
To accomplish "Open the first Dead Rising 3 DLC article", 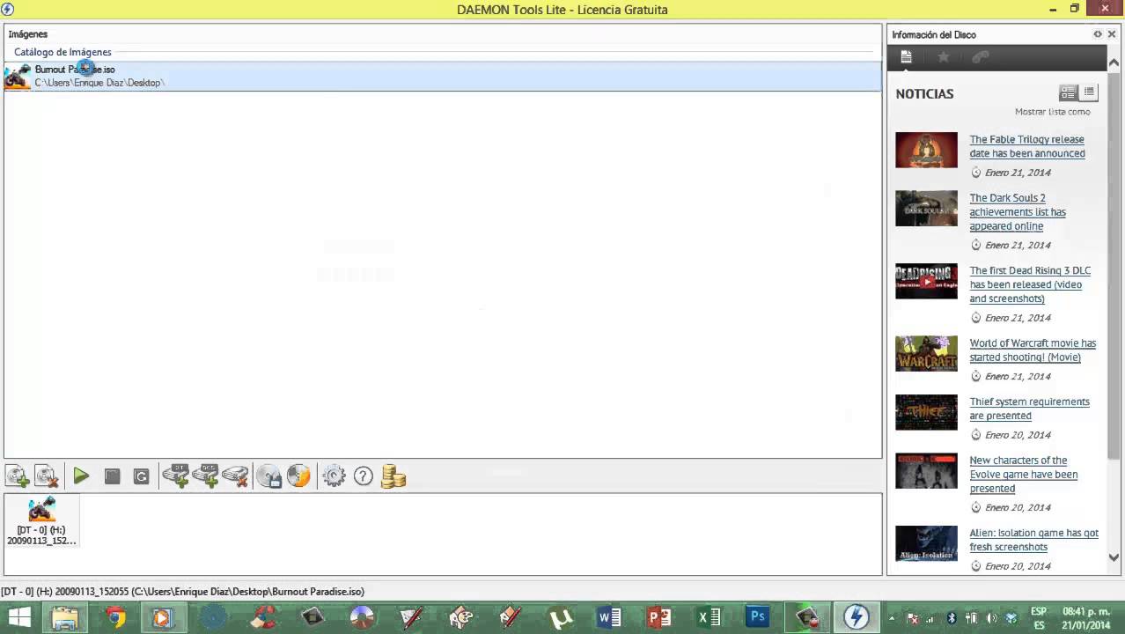I will click(1030, 284).
